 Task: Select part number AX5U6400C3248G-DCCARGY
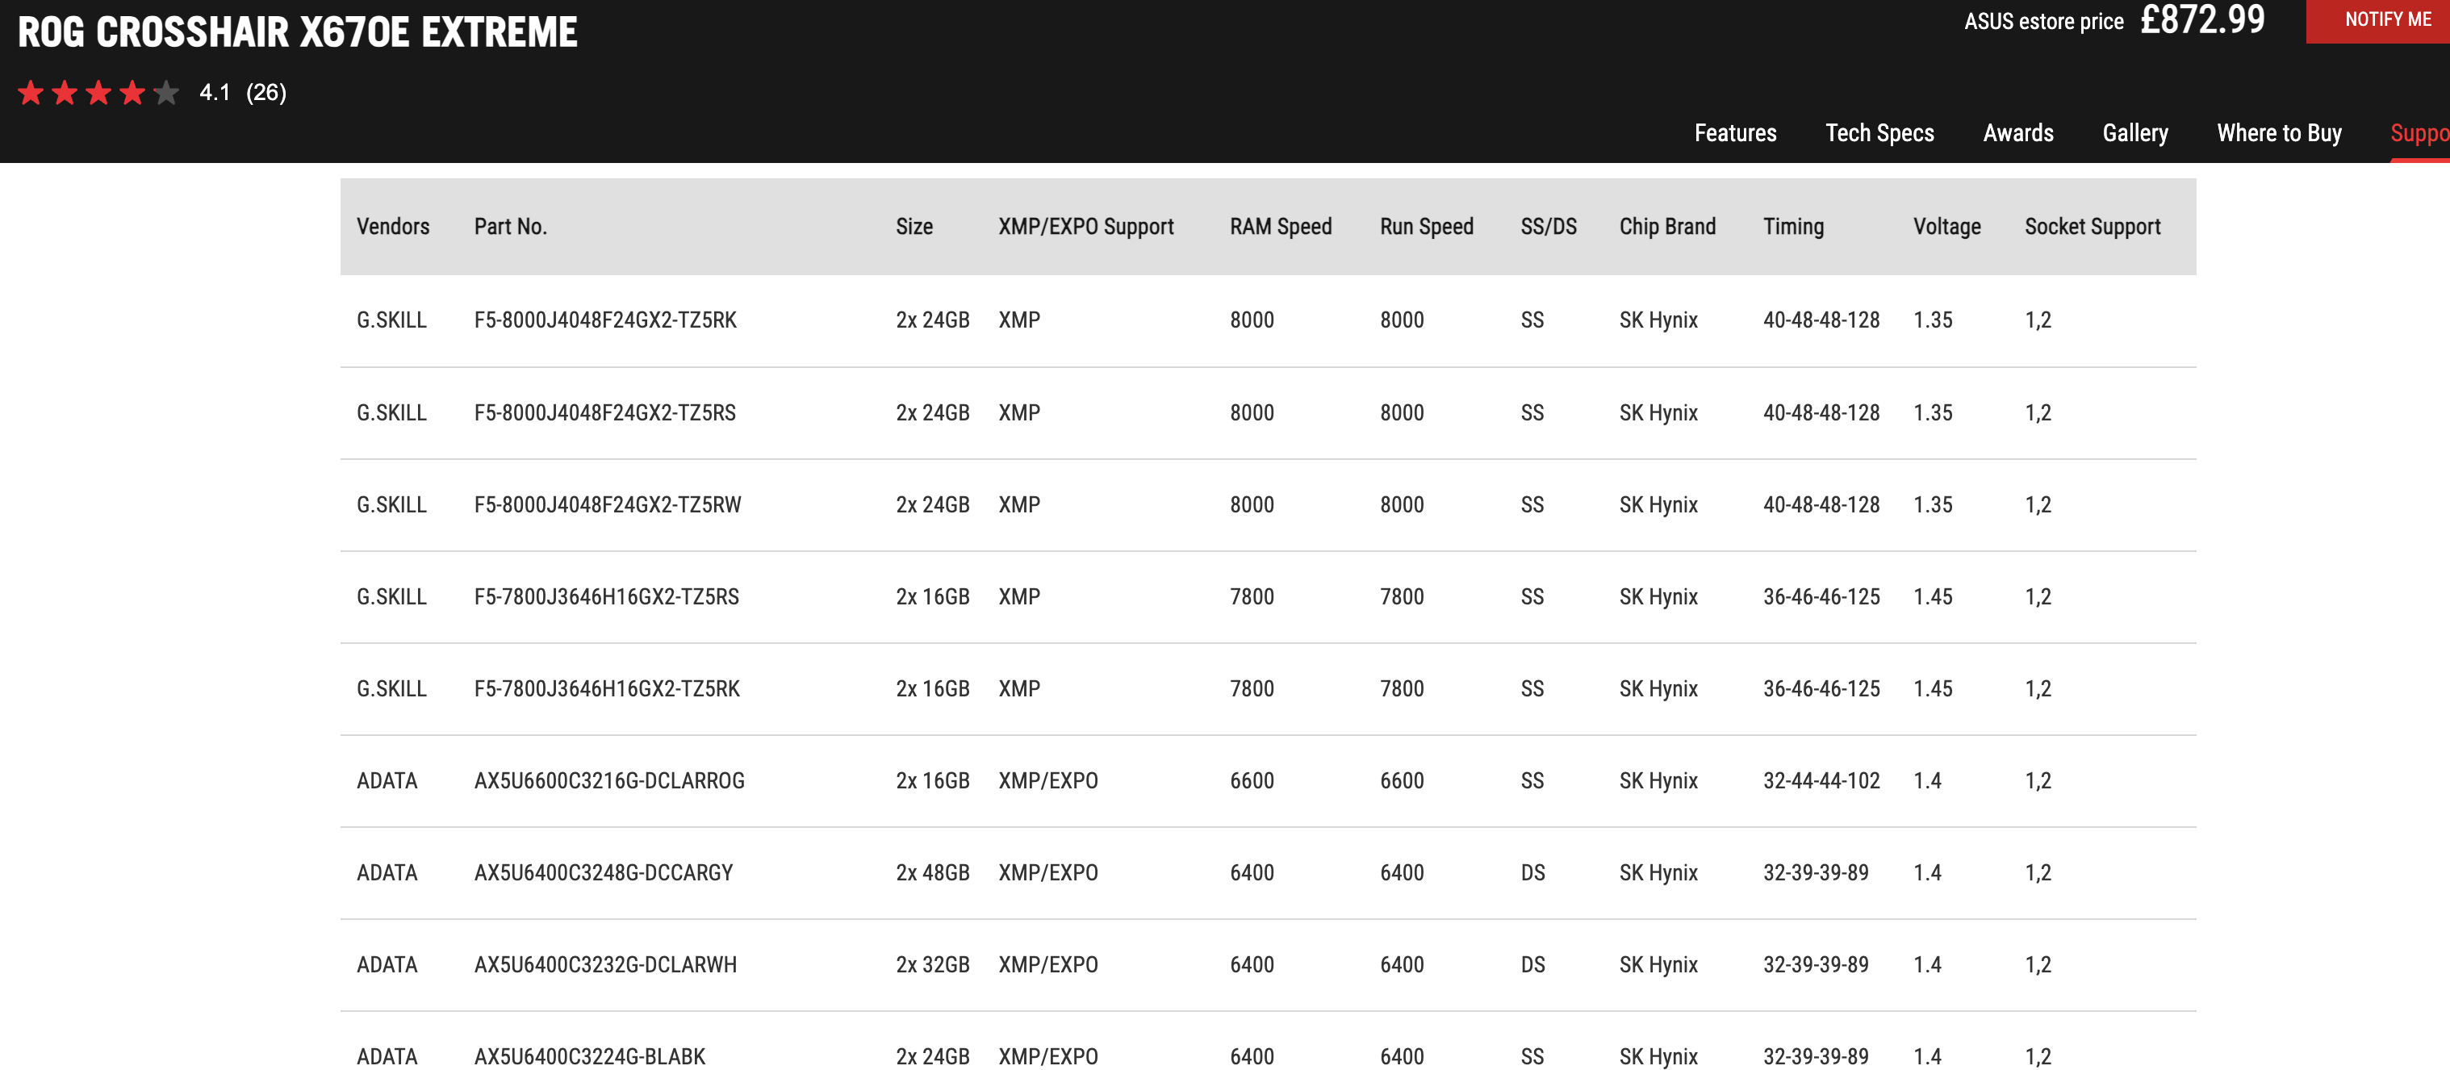click(x=603, y=873)
